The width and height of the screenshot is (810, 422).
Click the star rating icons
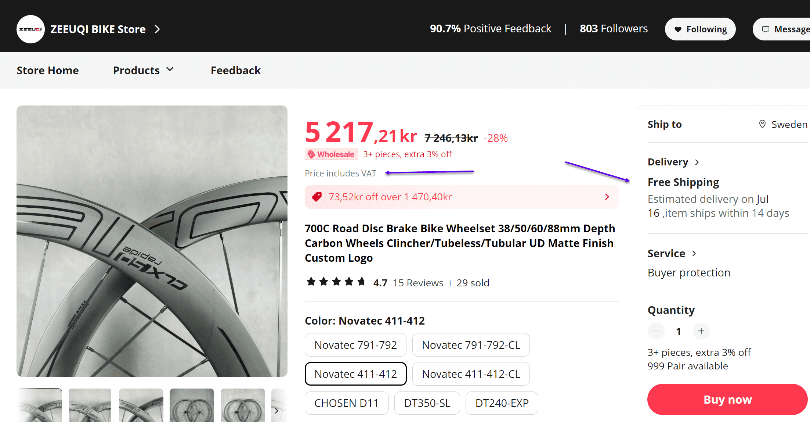coord(336,282)
